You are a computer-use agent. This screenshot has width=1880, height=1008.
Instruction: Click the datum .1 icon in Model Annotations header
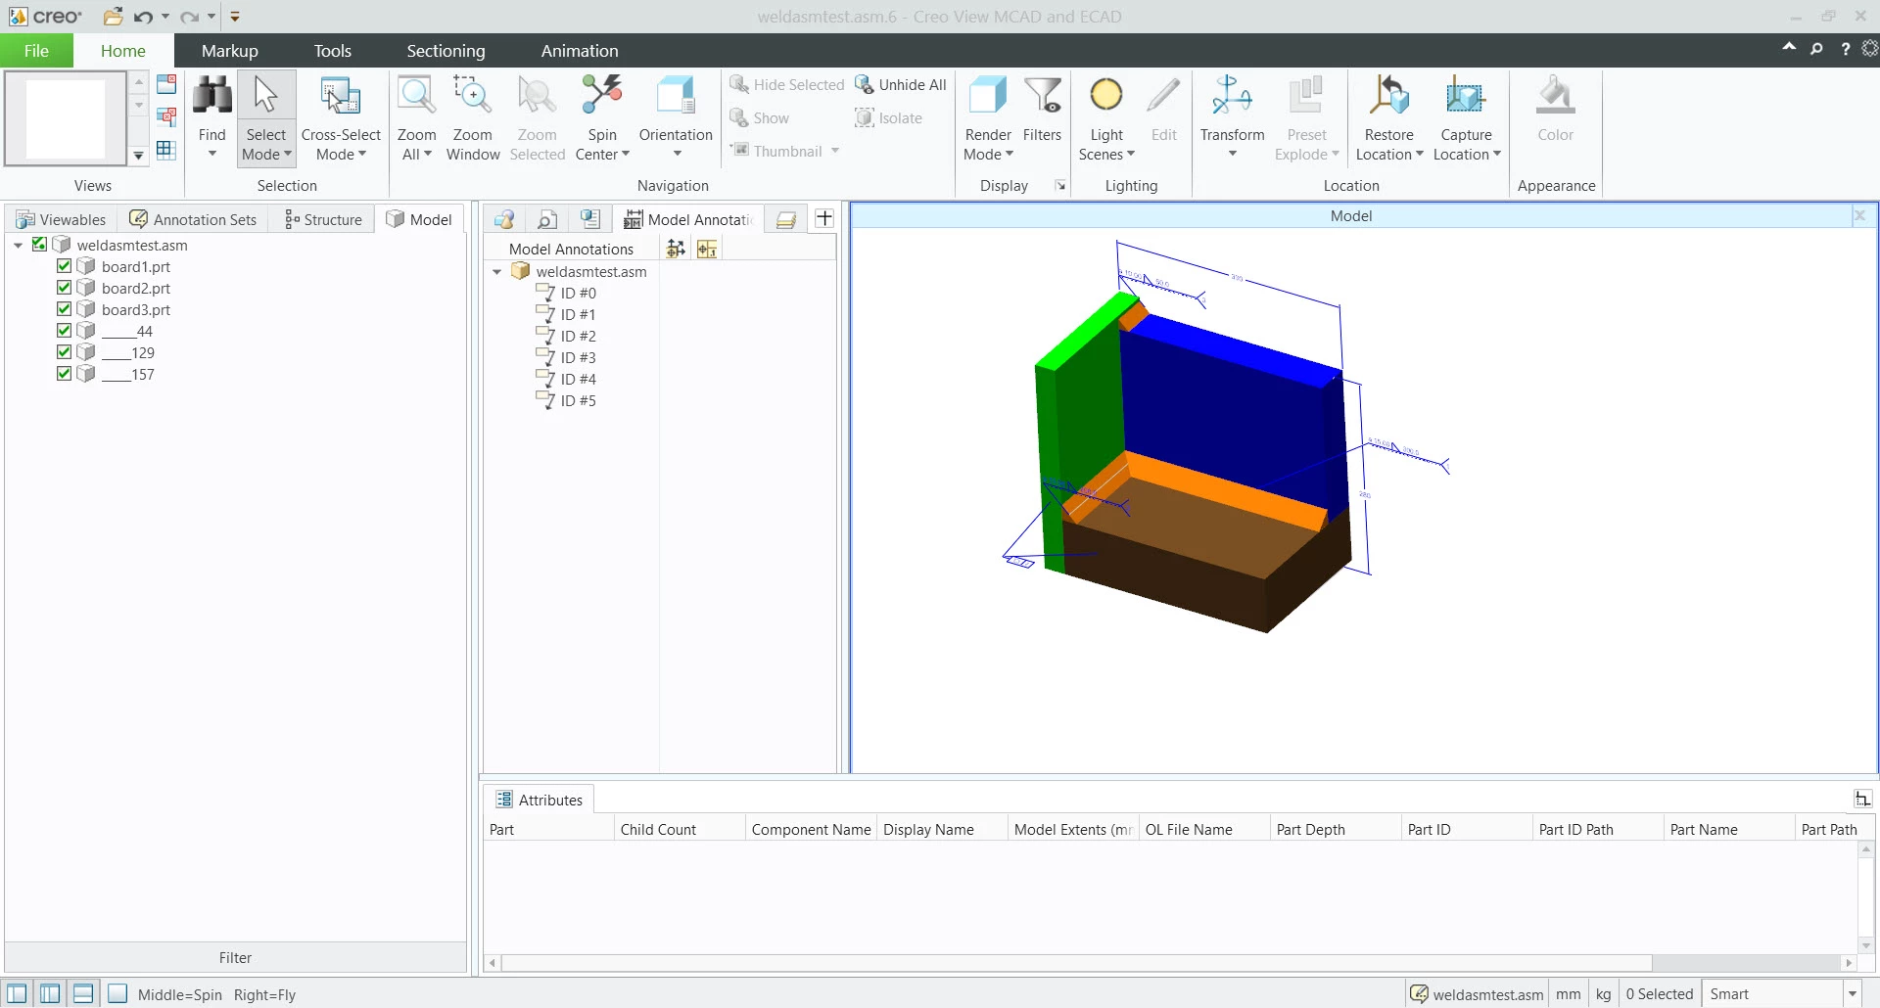tap(707, 249)
